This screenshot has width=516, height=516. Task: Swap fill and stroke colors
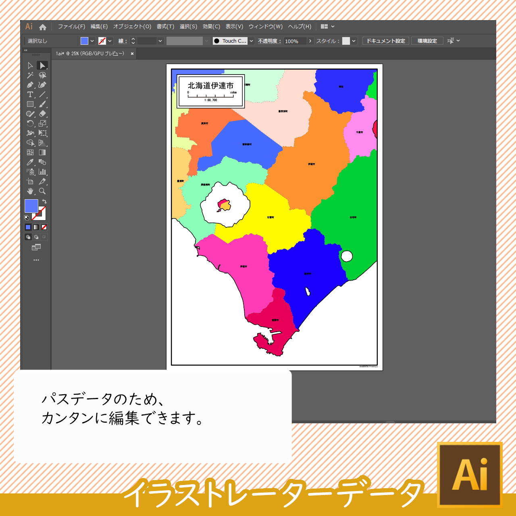(x=44, y=201)
